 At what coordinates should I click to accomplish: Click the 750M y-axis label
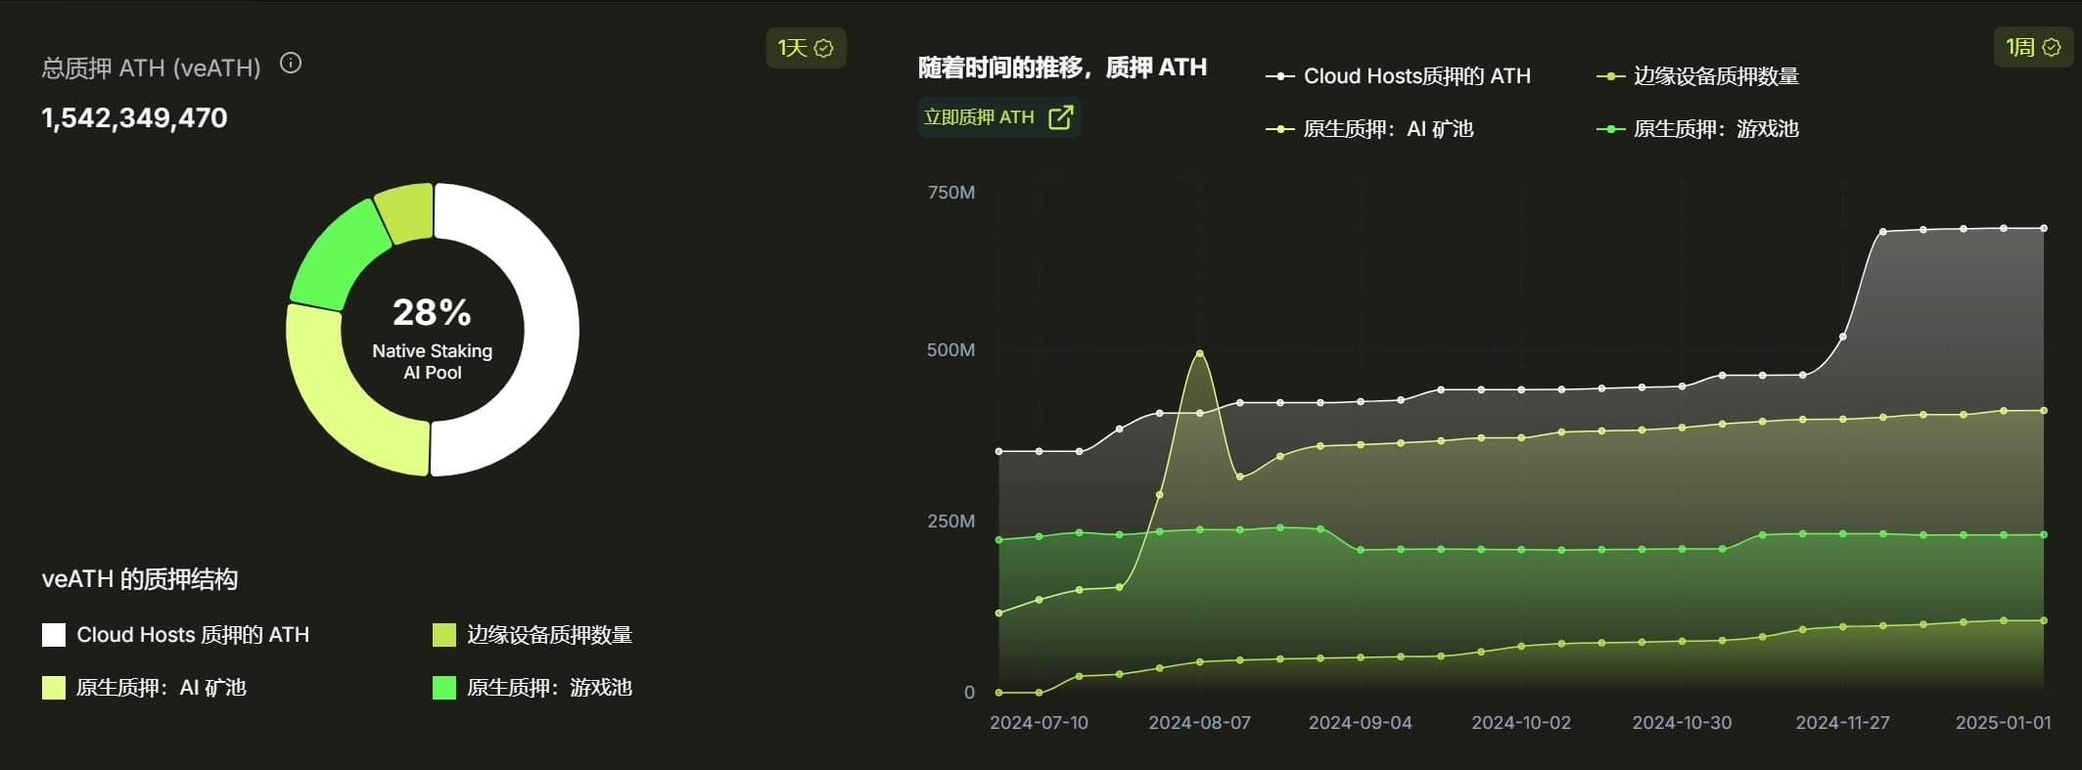coord(951,193)
